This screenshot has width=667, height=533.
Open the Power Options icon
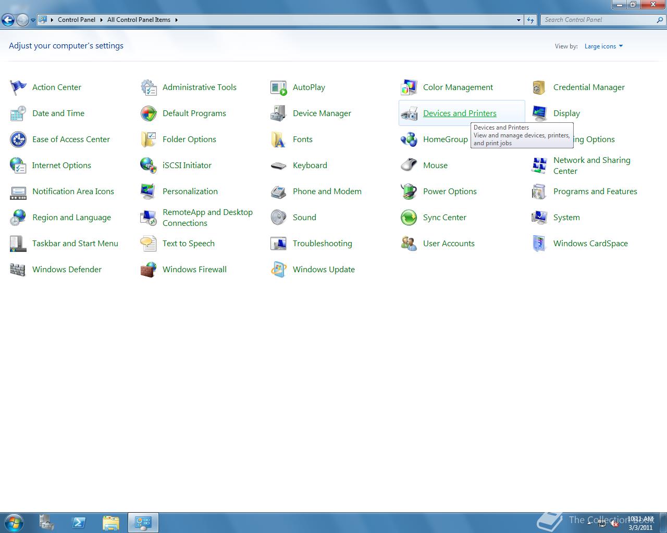[x=409, y=192]
